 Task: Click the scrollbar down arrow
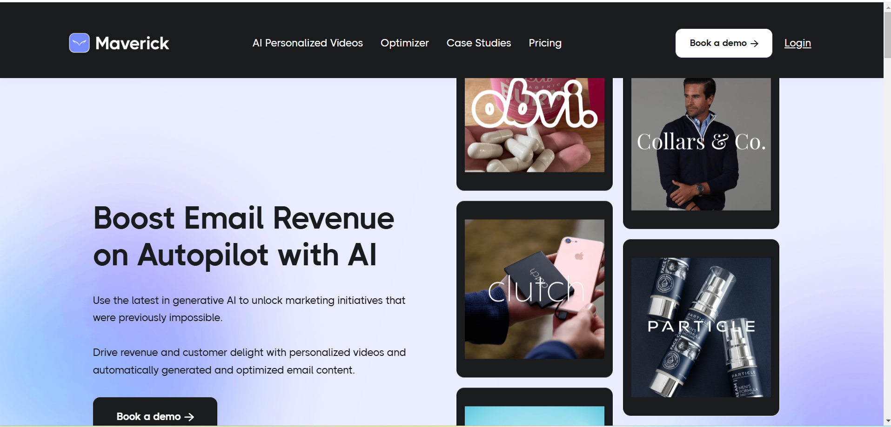pos(887,421)
